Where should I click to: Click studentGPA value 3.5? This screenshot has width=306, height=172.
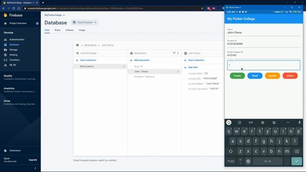(206, 74)
